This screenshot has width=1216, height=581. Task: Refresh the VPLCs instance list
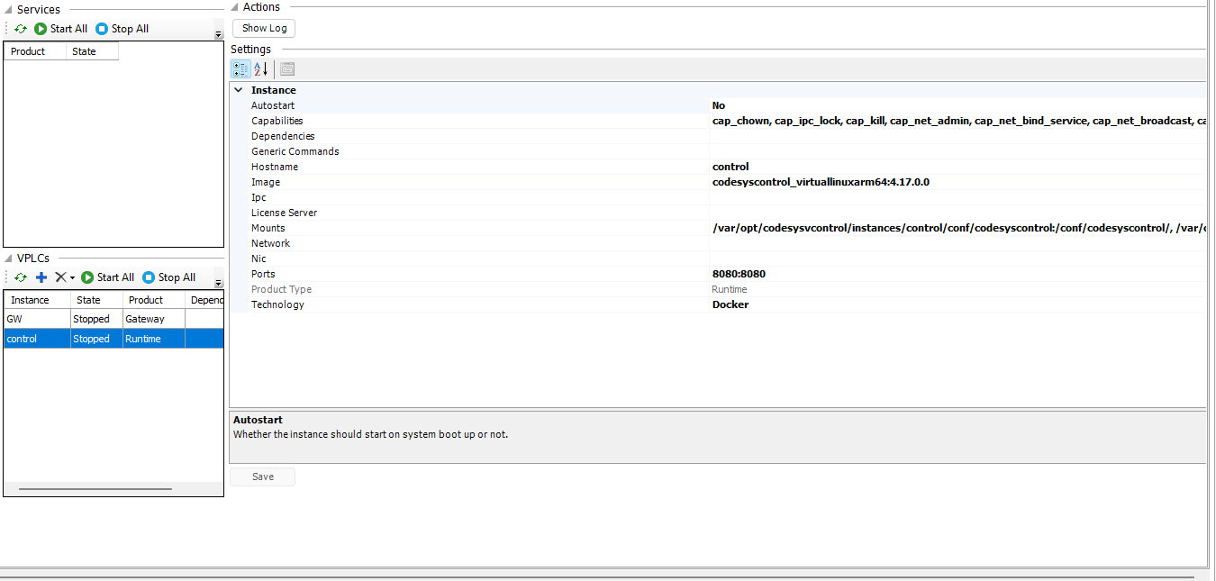click(21, 277)
